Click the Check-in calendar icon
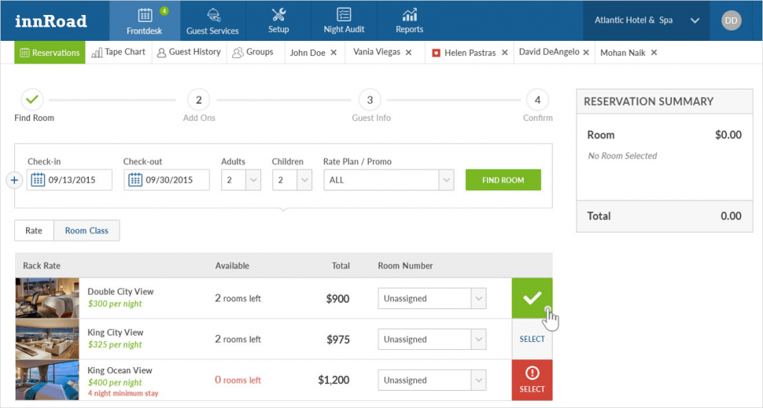This screenshot has height=408, width=763. [x=38, y=180]
